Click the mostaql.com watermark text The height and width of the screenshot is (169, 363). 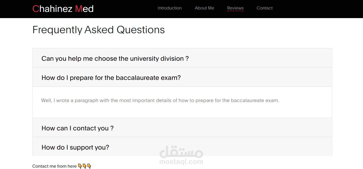[x=181, y=162]
